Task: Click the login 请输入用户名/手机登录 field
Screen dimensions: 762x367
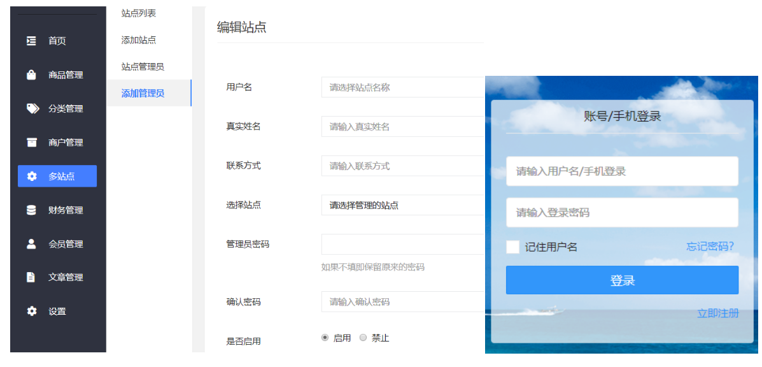Action: (x=622, y=171)
